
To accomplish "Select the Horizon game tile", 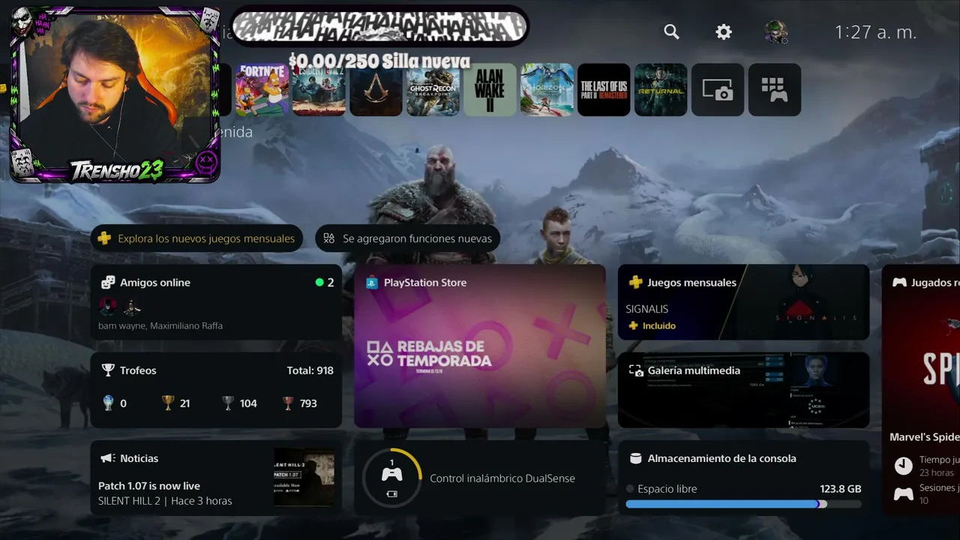I will (547, 90).
